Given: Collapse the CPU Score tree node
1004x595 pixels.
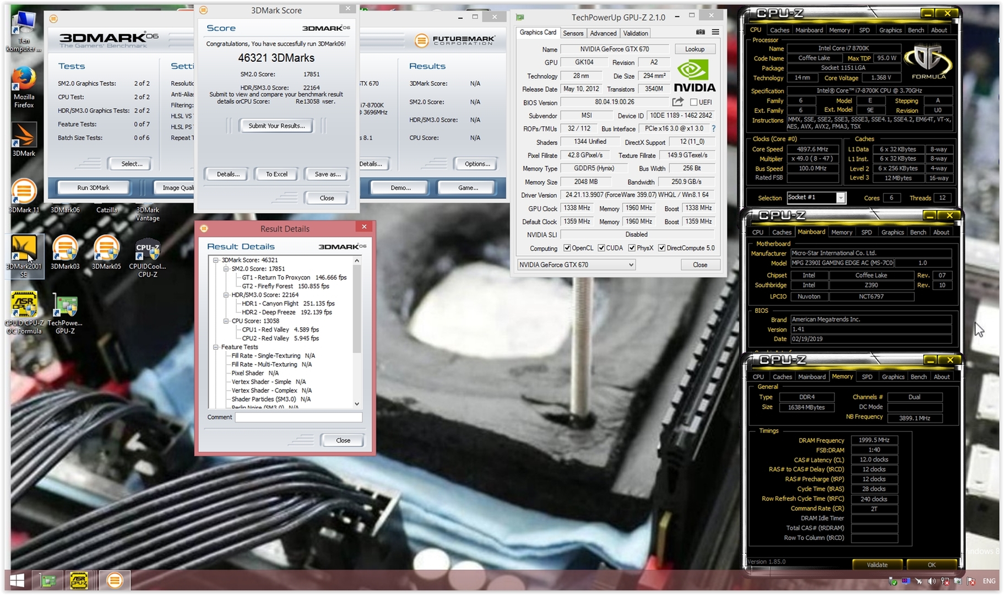Looking at the screenshot, I should coord(226,321).
